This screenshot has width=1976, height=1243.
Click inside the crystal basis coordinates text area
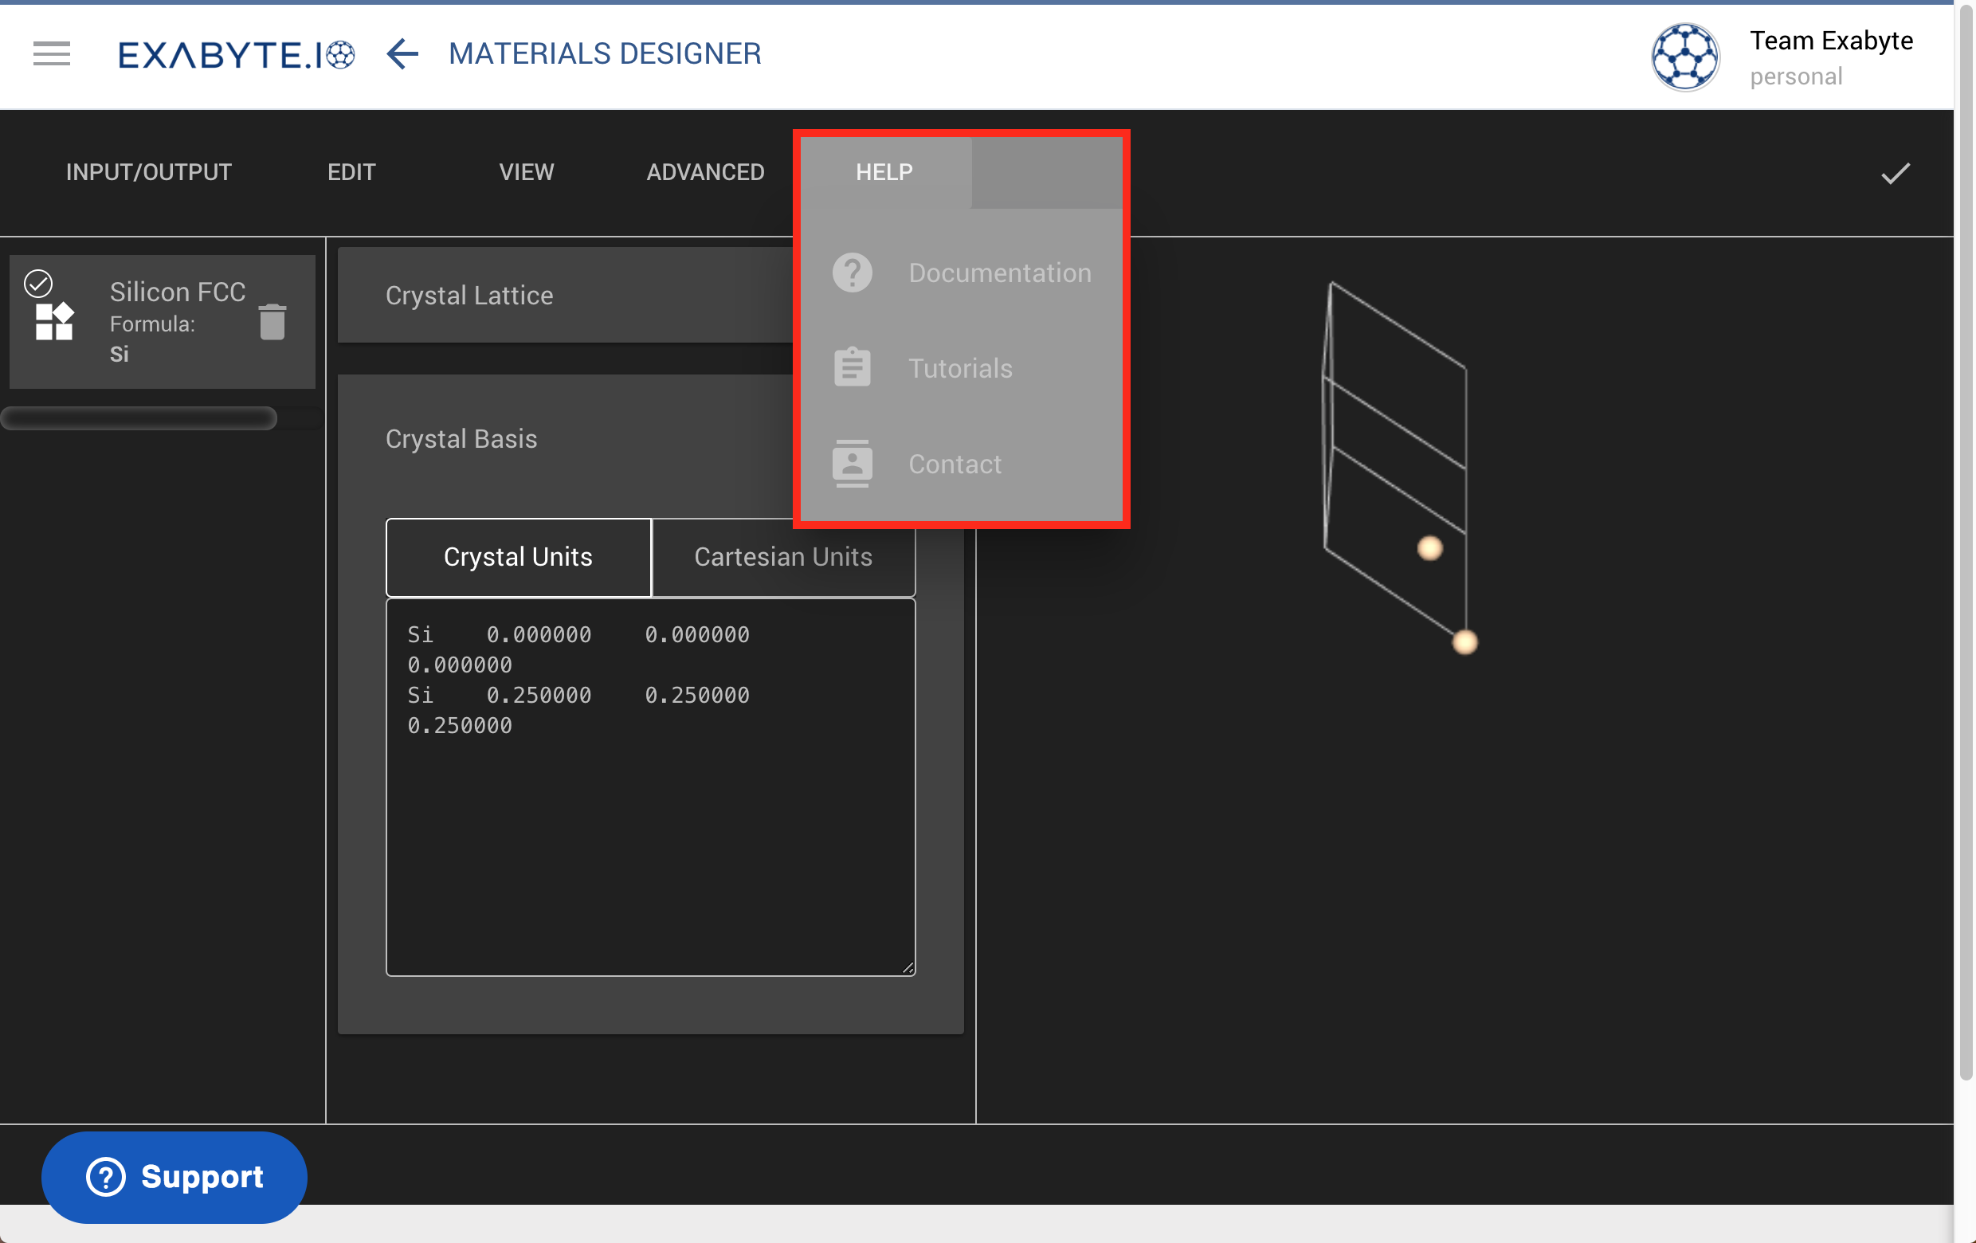(x=649, y=788)
